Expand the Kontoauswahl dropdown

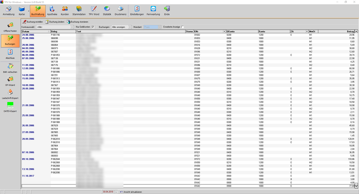[72, 27]
